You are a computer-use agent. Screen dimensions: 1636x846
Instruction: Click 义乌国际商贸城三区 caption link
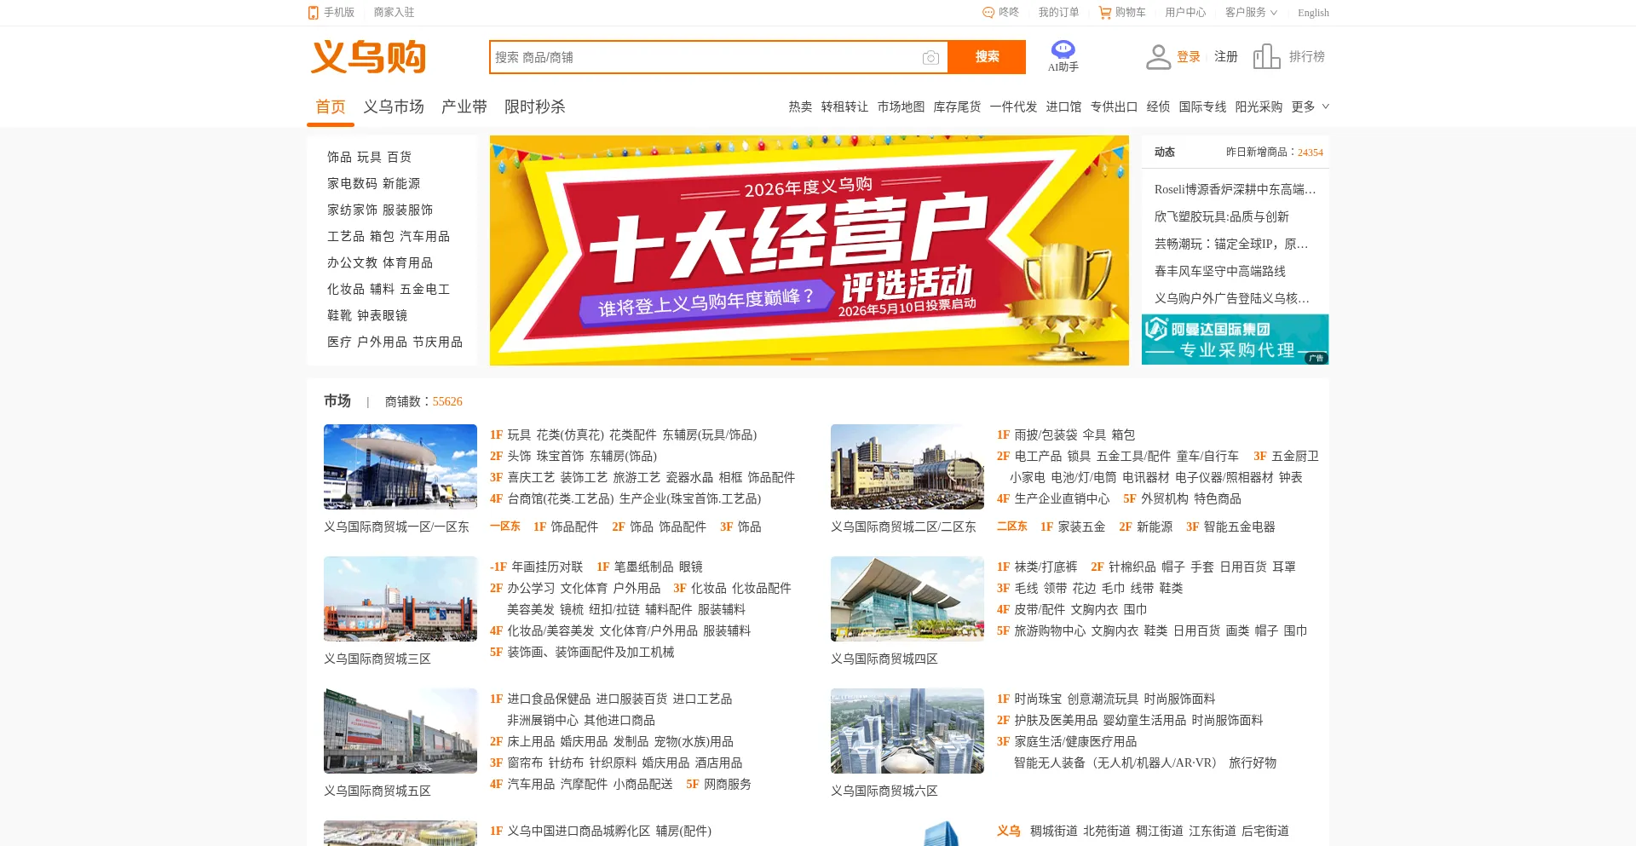pyautogui.click(x=377, y=659)
